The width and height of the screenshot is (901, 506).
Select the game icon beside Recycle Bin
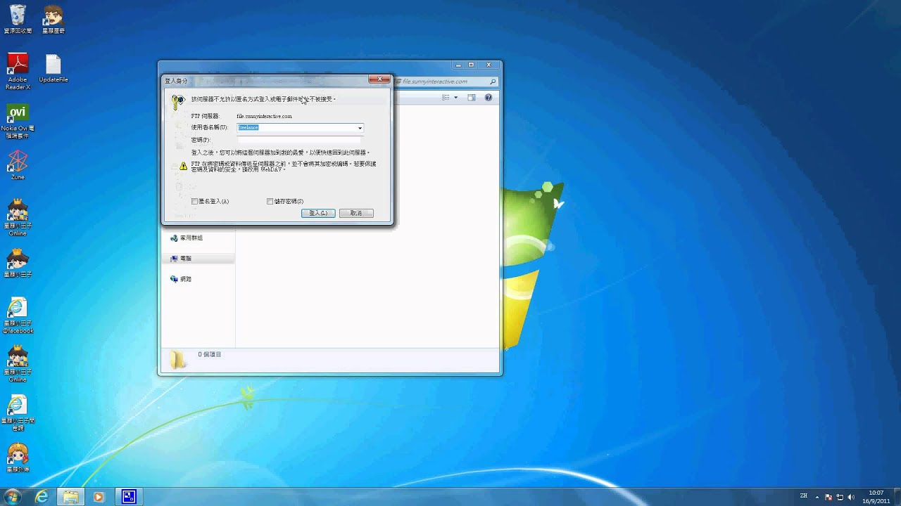(53, 19)
